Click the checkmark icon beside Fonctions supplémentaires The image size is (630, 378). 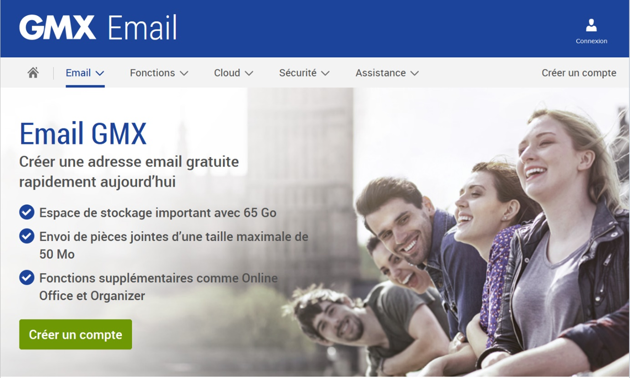(27, 277)
